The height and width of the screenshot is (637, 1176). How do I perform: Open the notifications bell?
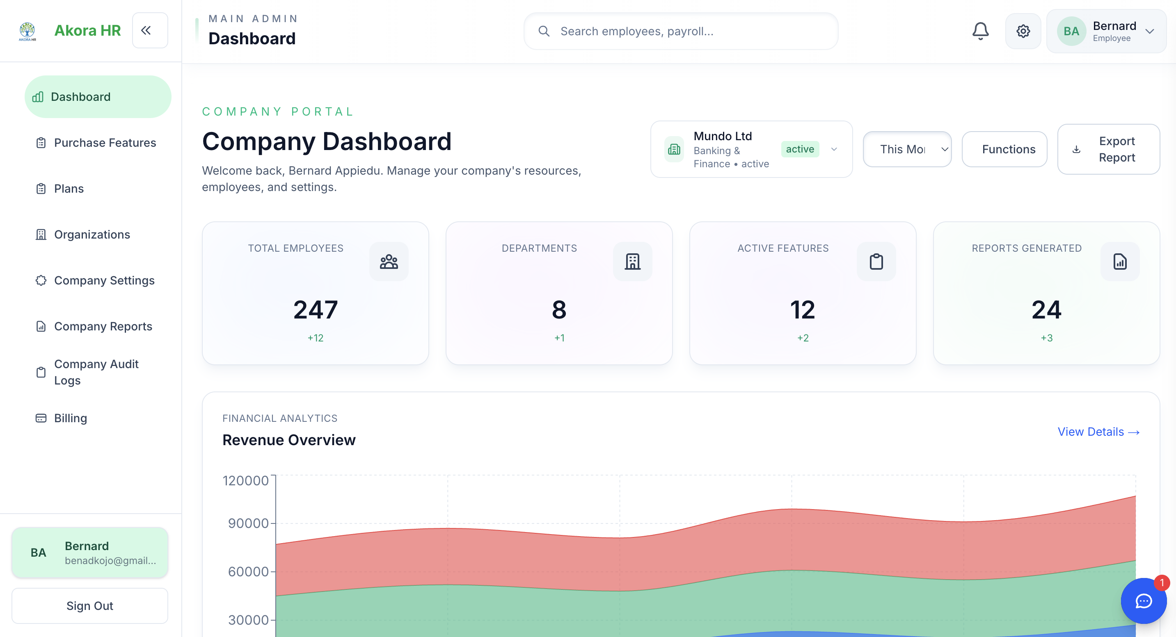[x=980, y=31]
